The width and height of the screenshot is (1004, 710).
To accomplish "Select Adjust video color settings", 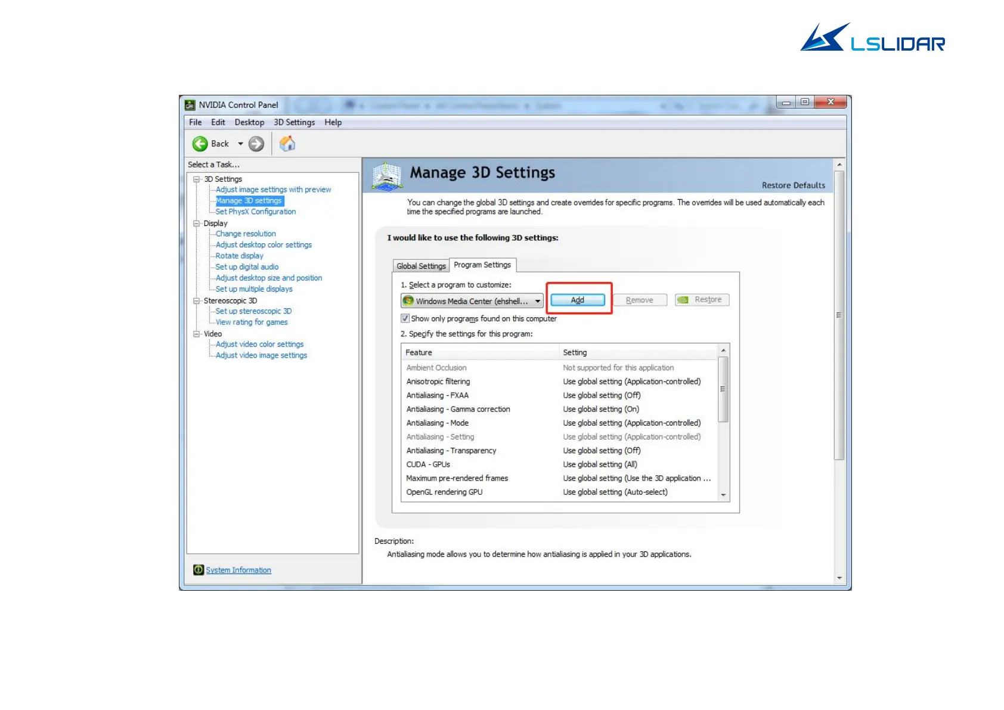I will [259, 345].
